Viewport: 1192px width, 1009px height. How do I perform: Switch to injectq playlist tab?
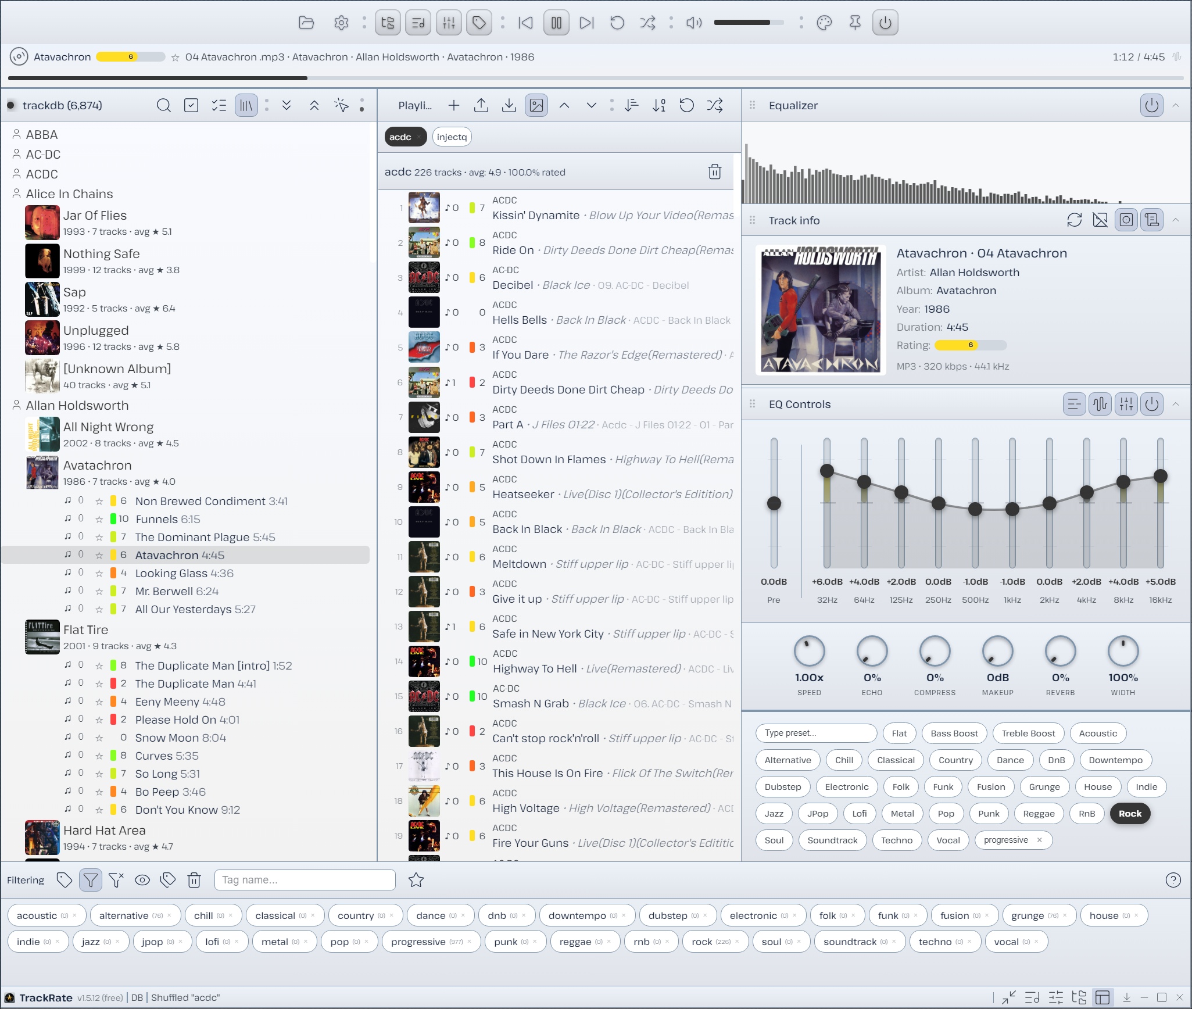[452, 137]
